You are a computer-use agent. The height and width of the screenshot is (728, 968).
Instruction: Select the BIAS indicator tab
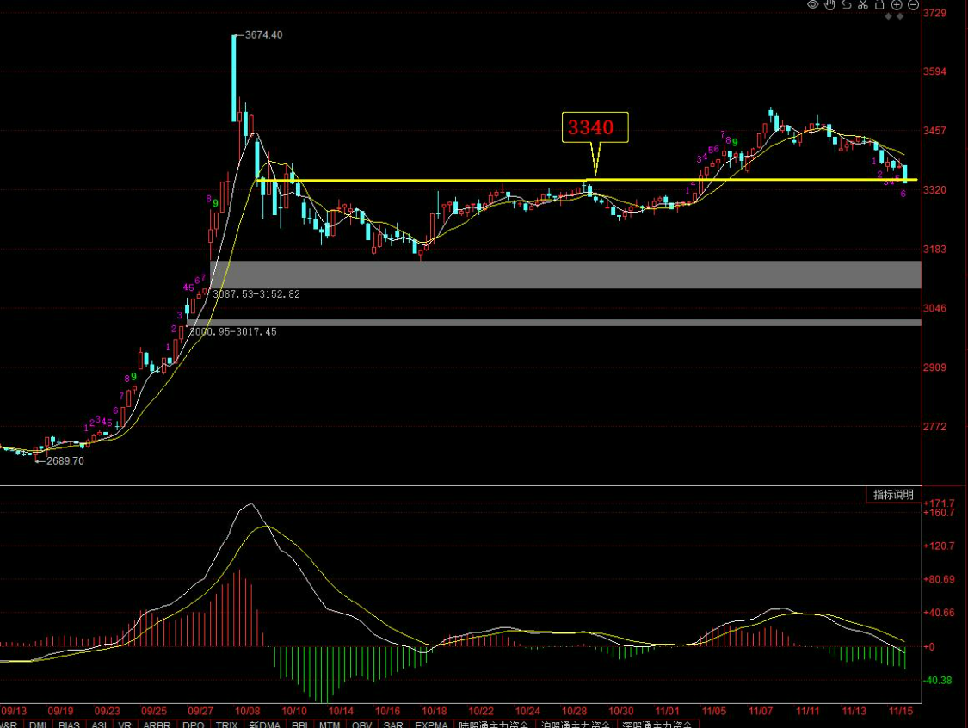point(69,724)
